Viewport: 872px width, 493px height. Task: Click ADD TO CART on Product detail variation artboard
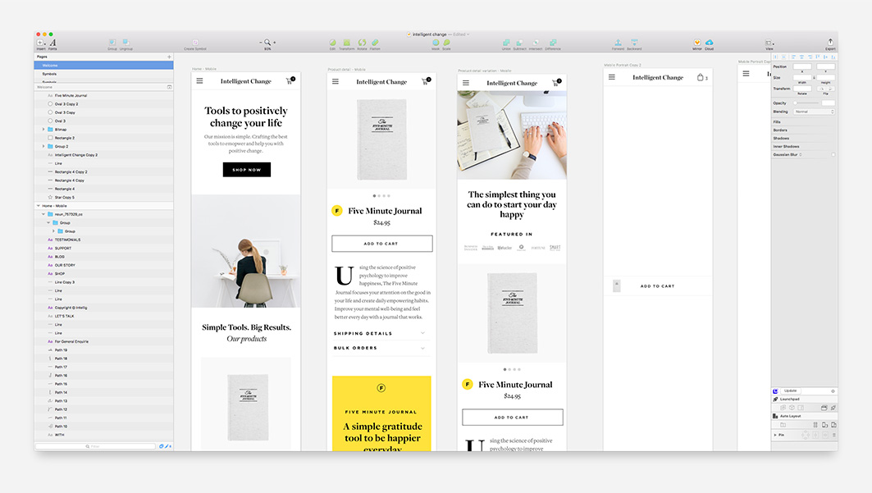[512, 418]
